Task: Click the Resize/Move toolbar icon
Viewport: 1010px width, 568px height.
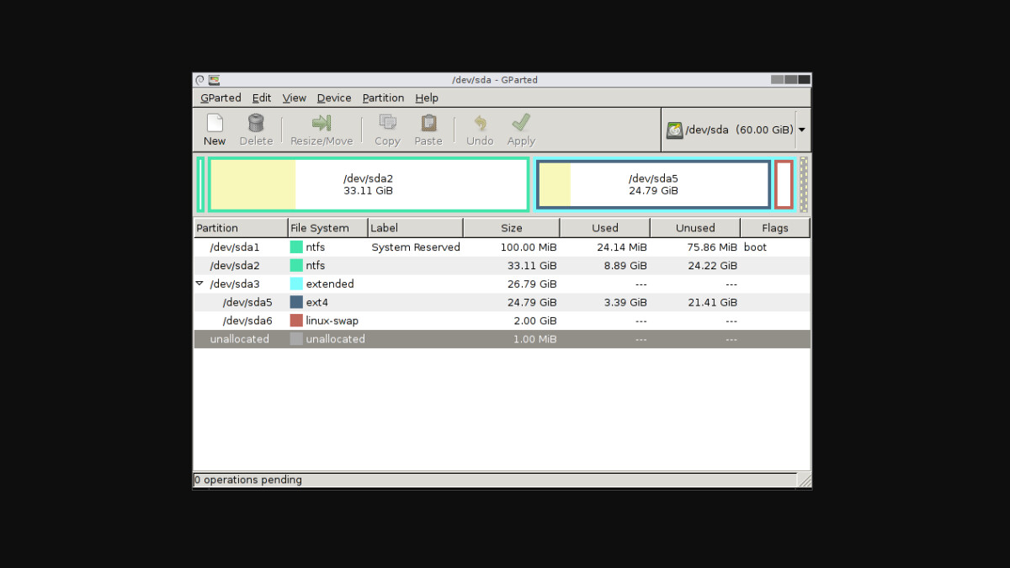Action: pos(322,123)
